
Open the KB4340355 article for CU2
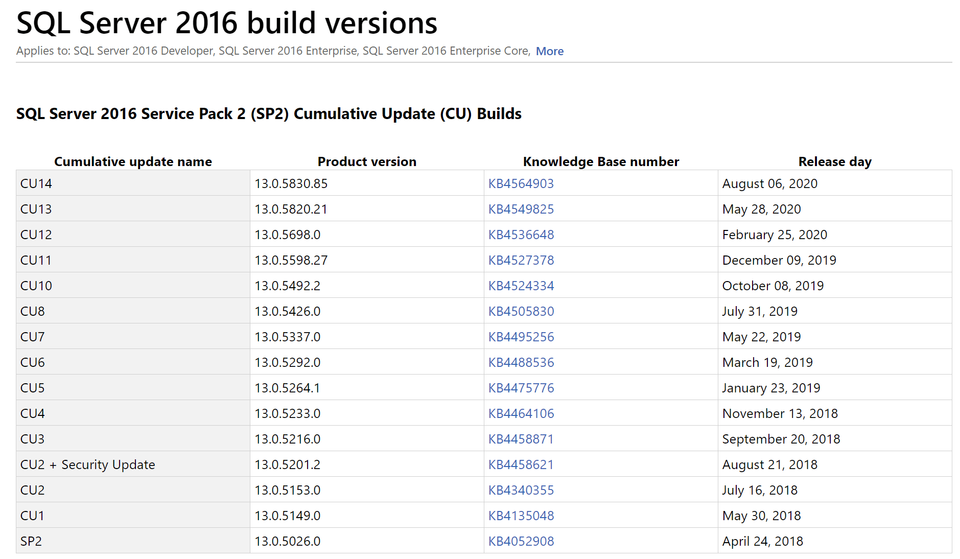pyautogui.click(x=521, y=490)
